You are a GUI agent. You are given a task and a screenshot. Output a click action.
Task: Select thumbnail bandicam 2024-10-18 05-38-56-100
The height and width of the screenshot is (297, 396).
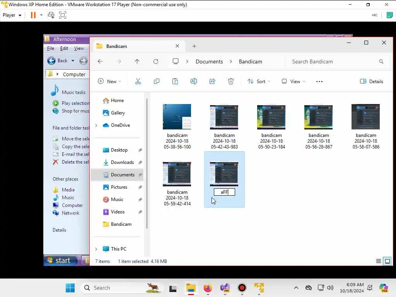(177, 117)
